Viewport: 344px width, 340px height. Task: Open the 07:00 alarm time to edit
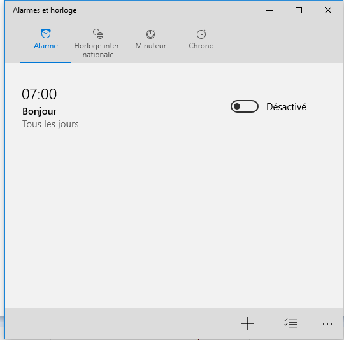click(x=39, y=94)
